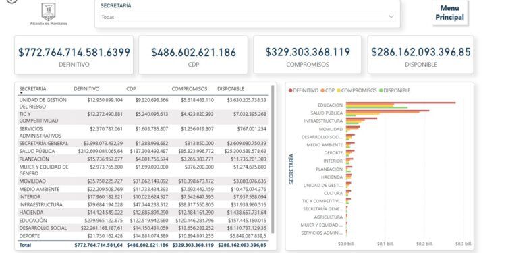Screen dimensions: 506x253
Task: Click the EDUCACIÓN bar in chart
Action: click(401, 105)
